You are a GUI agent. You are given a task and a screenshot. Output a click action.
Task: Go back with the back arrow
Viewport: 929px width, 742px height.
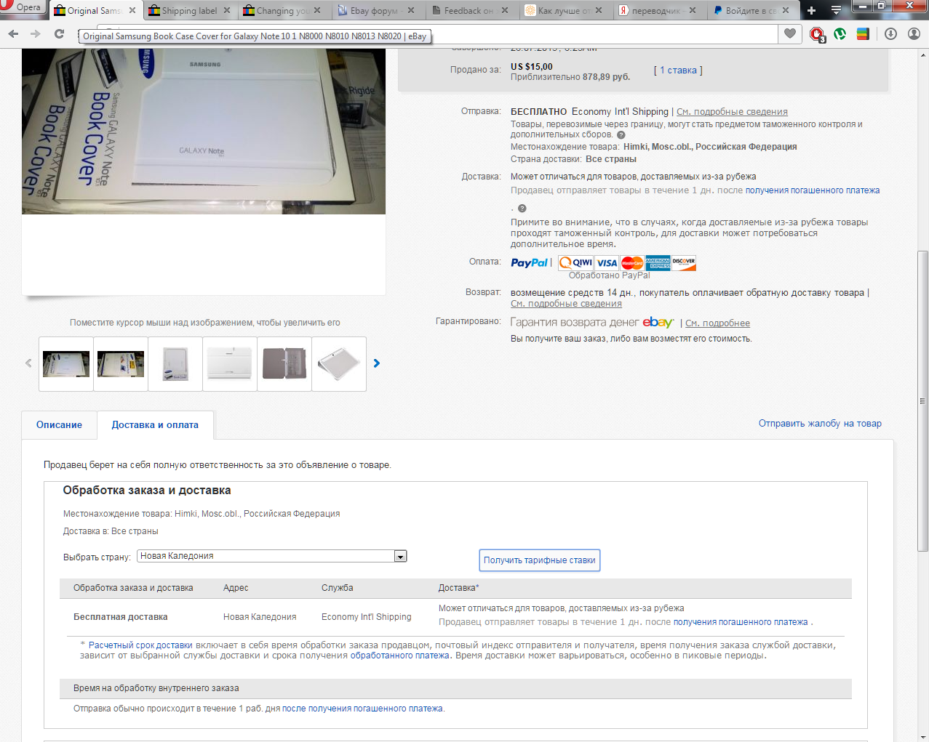coord(13,34)
